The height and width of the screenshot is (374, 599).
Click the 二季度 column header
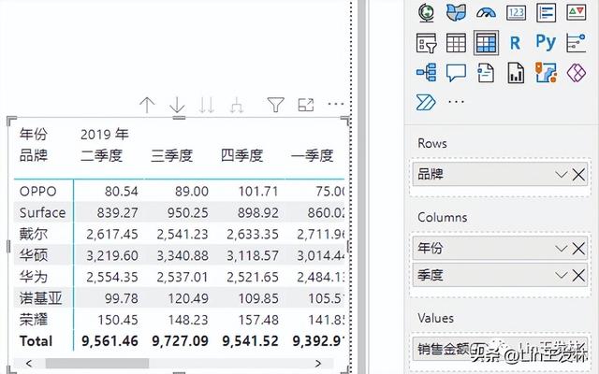[102, 156]
